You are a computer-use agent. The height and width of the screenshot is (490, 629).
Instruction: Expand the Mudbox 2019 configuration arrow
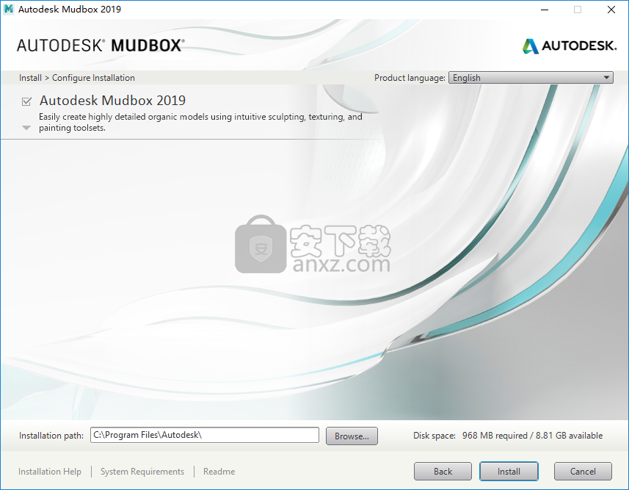pyautogui.click(x=26, y=128)
